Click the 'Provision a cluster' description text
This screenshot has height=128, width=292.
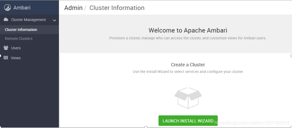click(x=188, y=38)
